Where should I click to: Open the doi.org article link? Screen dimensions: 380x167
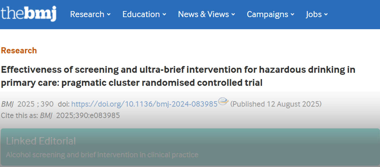coord(144,104)
